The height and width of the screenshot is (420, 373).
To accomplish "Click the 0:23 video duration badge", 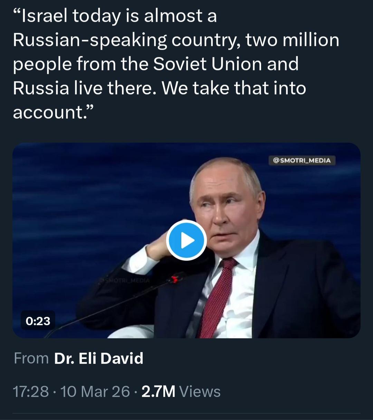I will [38, 321].
